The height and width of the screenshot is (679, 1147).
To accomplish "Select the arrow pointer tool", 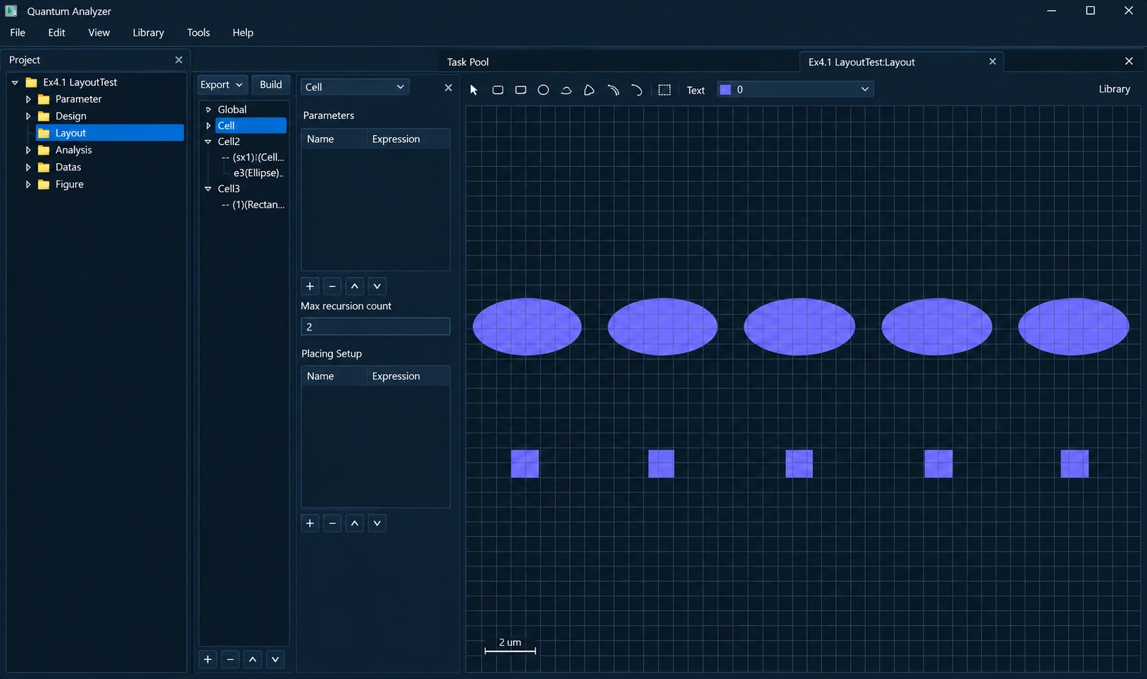I will tap(474, 90).
